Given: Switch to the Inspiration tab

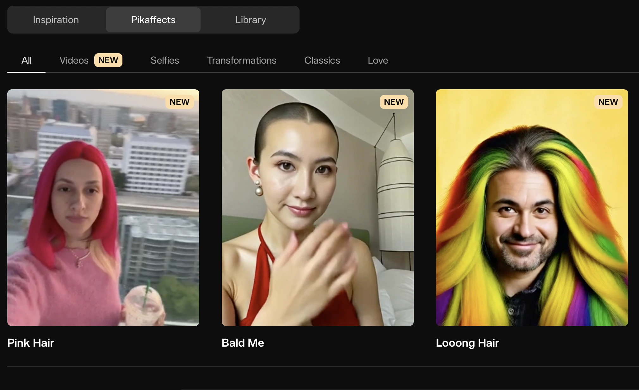Looking at the screenshot, I should coord(56,20).
